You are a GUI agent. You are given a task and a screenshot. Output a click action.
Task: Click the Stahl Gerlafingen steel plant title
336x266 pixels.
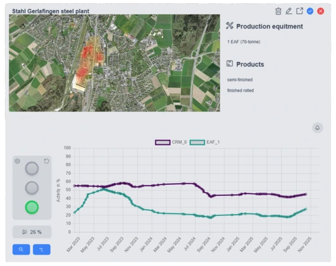[51, 11]
